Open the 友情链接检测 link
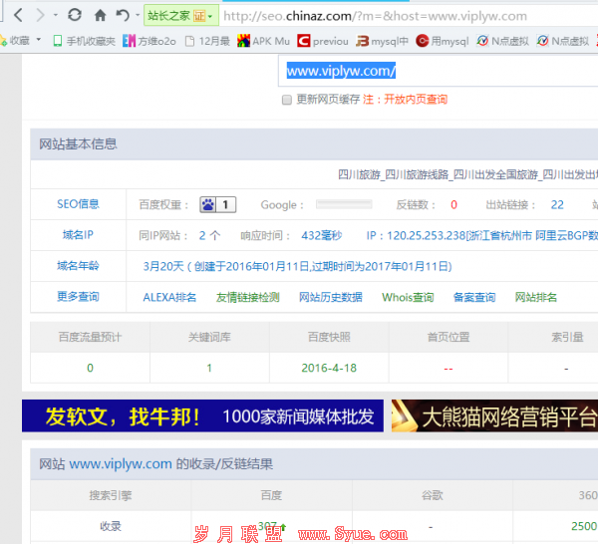The image size is (598, 544). click(x=248, y=297)
